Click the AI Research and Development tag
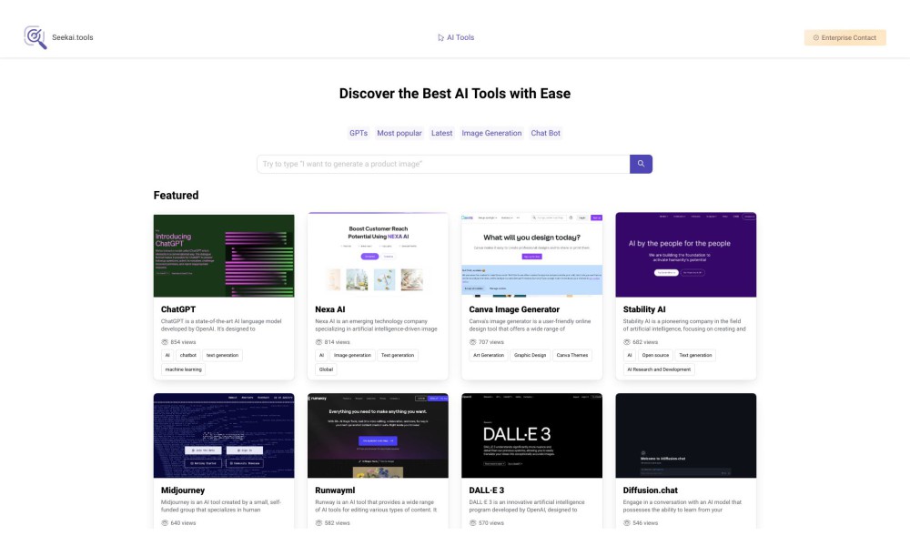This screenshot has height=546, width=910. (659, 369)
